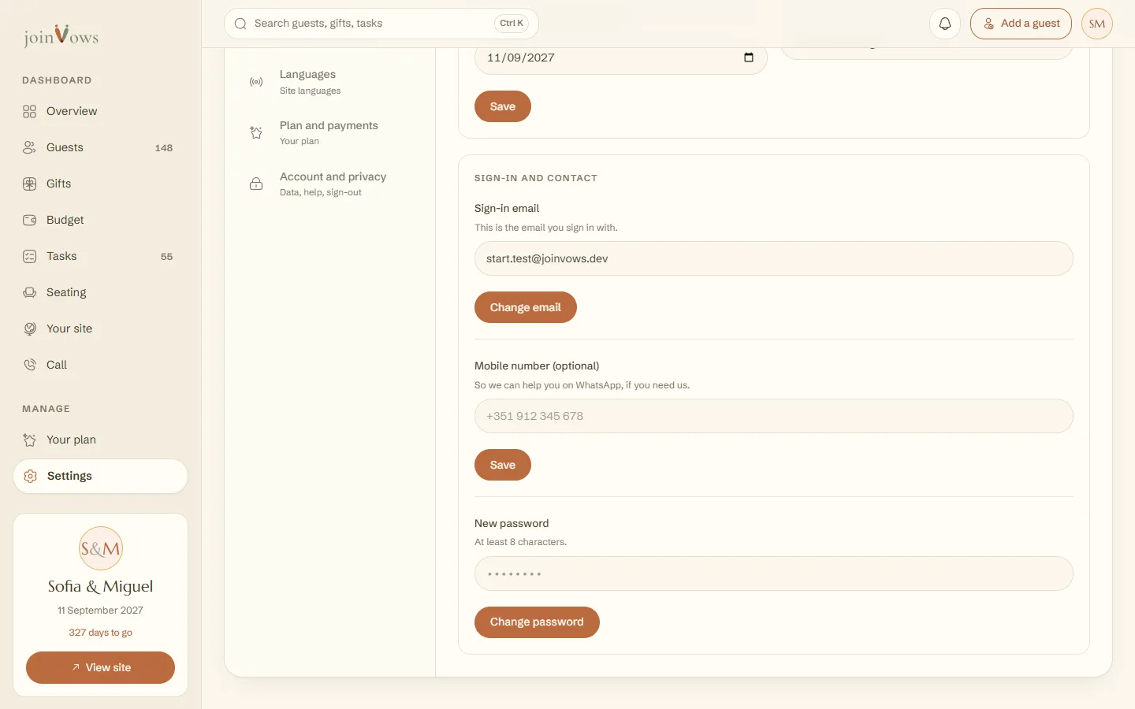
Task: Click the Gifts icon in sidebar
Action: point(30,184)
